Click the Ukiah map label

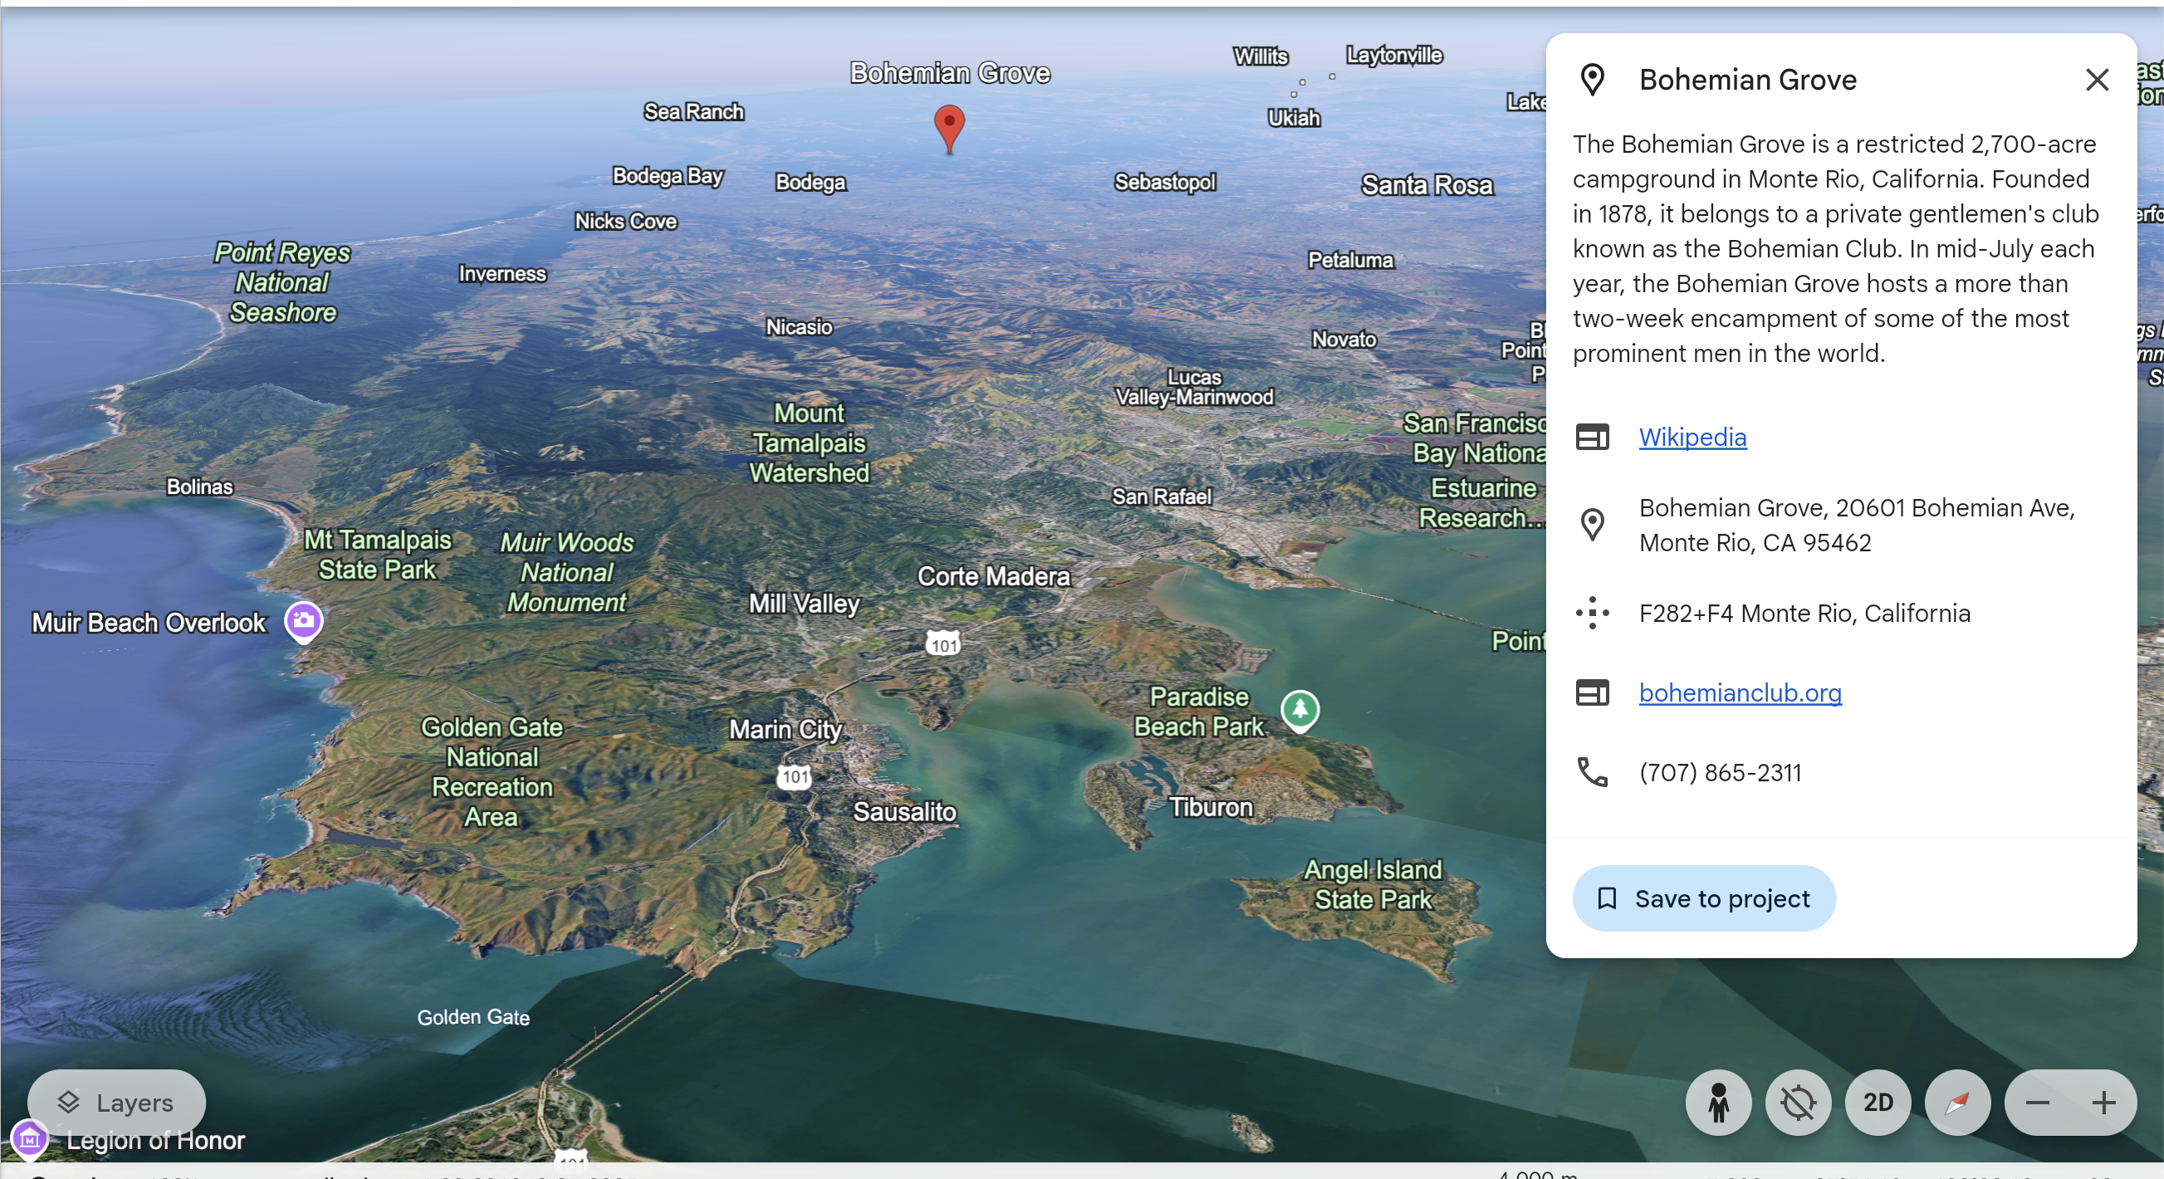(1294, 119)
